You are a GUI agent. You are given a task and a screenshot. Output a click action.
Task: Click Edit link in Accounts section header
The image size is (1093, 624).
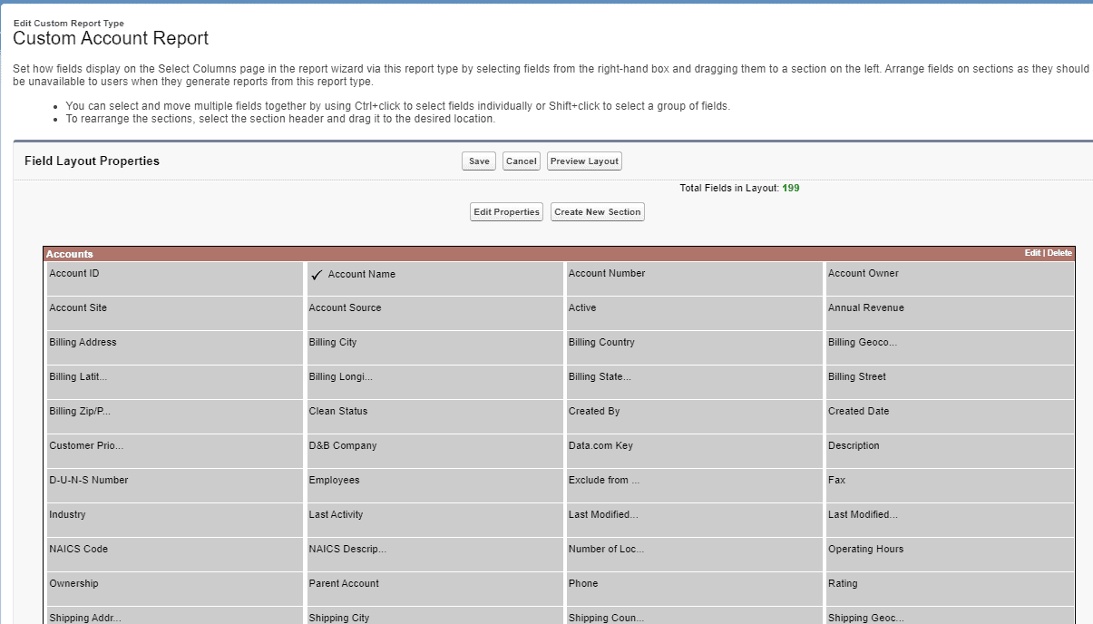point(1032,253)
